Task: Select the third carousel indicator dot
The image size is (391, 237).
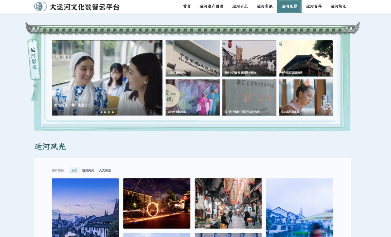Action: click(108, 112)
